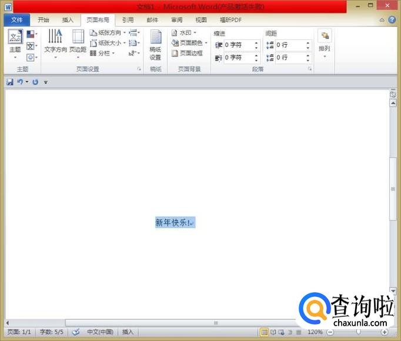Click horizontal scrollbar left arrow
The image size is (401, 341).
8,323
